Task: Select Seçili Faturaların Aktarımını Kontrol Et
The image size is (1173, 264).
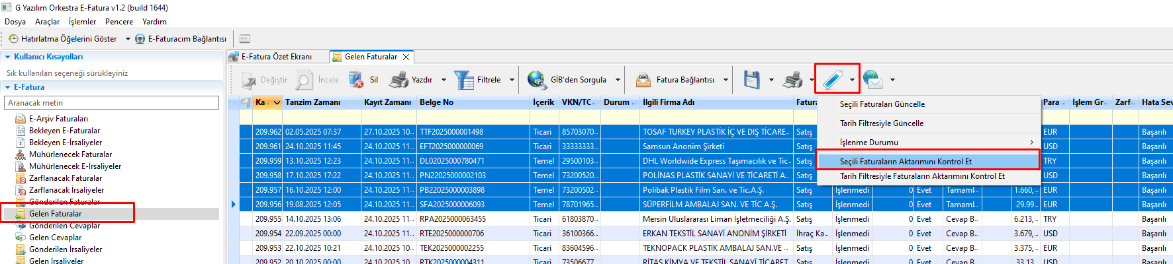Action: (x=906, y=162)
